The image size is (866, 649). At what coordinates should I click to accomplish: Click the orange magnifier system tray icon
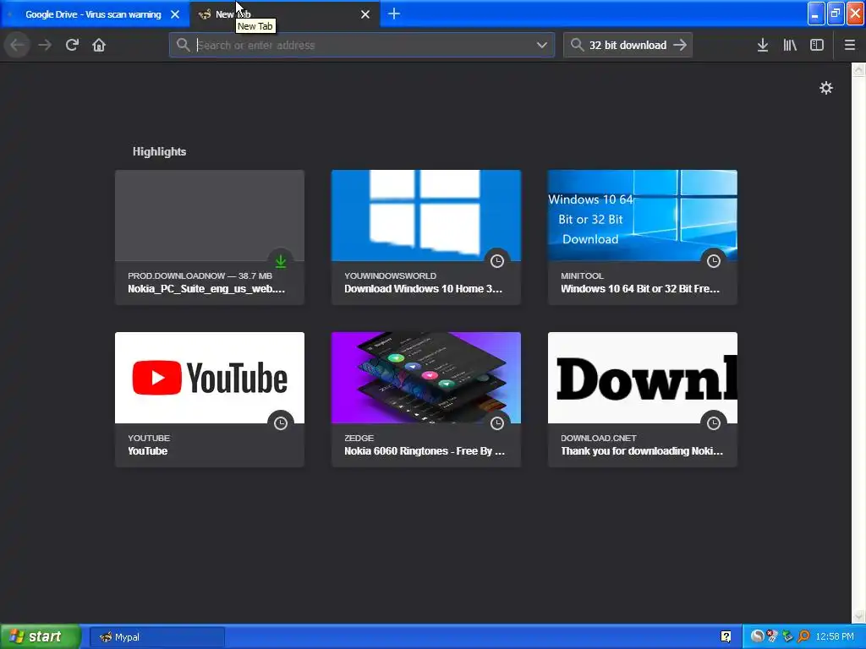pyautogui.click(x=803, y=637)
